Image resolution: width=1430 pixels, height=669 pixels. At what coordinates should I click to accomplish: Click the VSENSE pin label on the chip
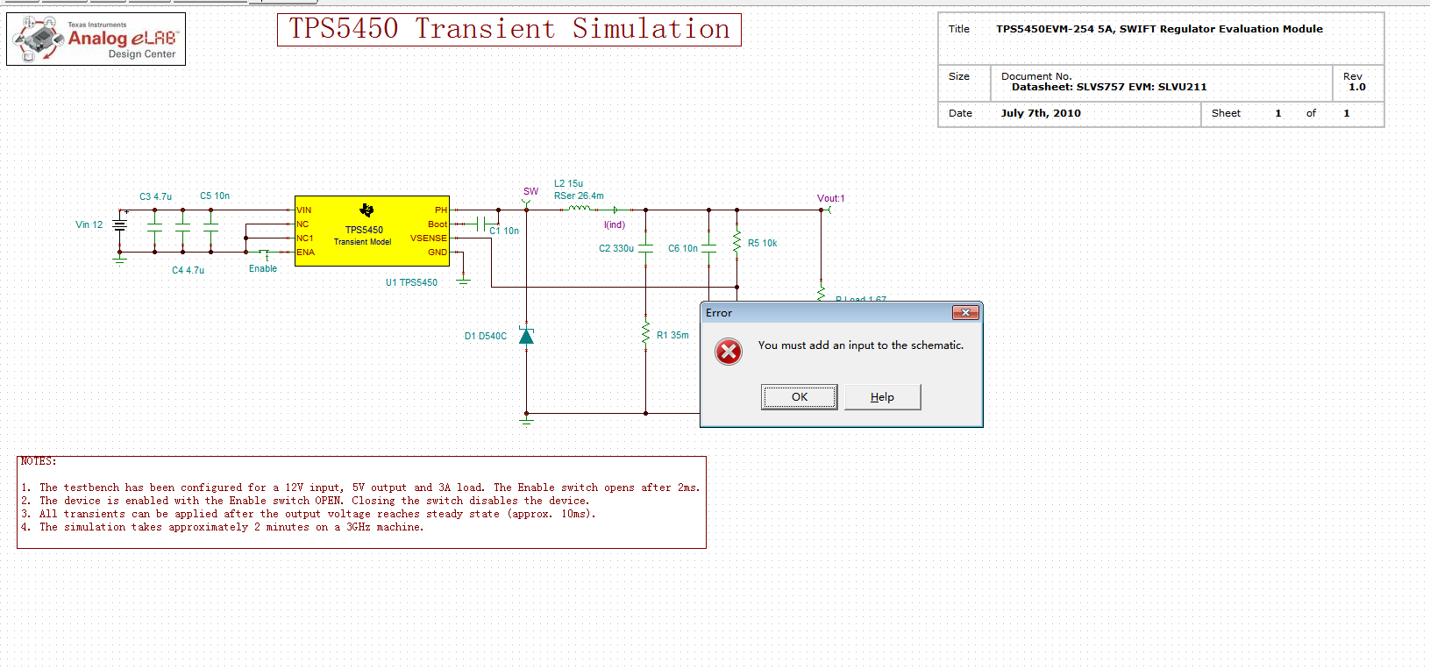(429, 238)
